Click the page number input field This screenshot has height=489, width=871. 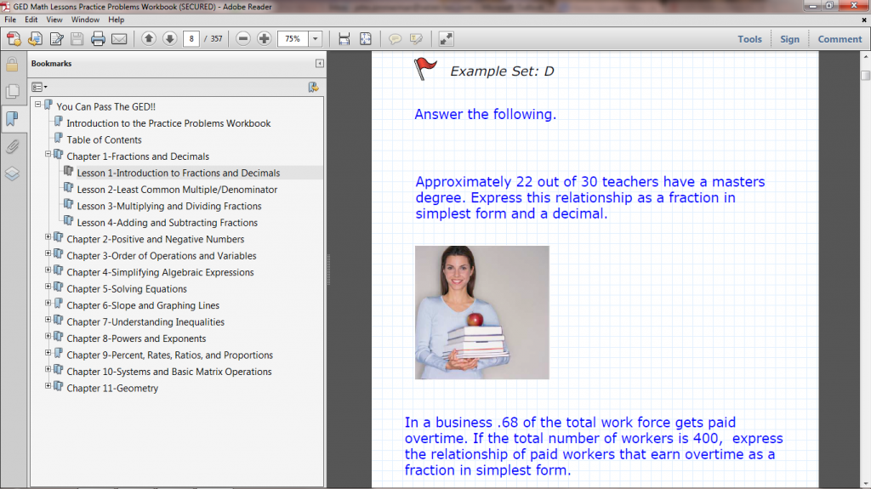pos(191,39)
